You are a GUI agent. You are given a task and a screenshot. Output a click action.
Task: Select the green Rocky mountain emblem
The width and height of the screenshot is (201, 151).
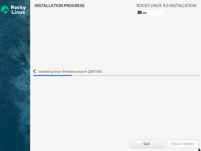[5, 9]
